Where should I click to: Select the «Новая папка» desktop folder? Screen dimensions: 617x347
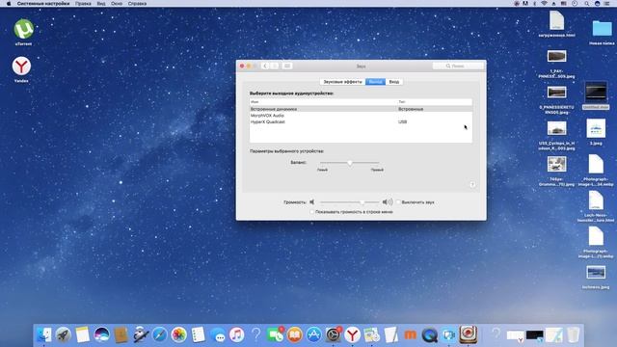point(602,30)
